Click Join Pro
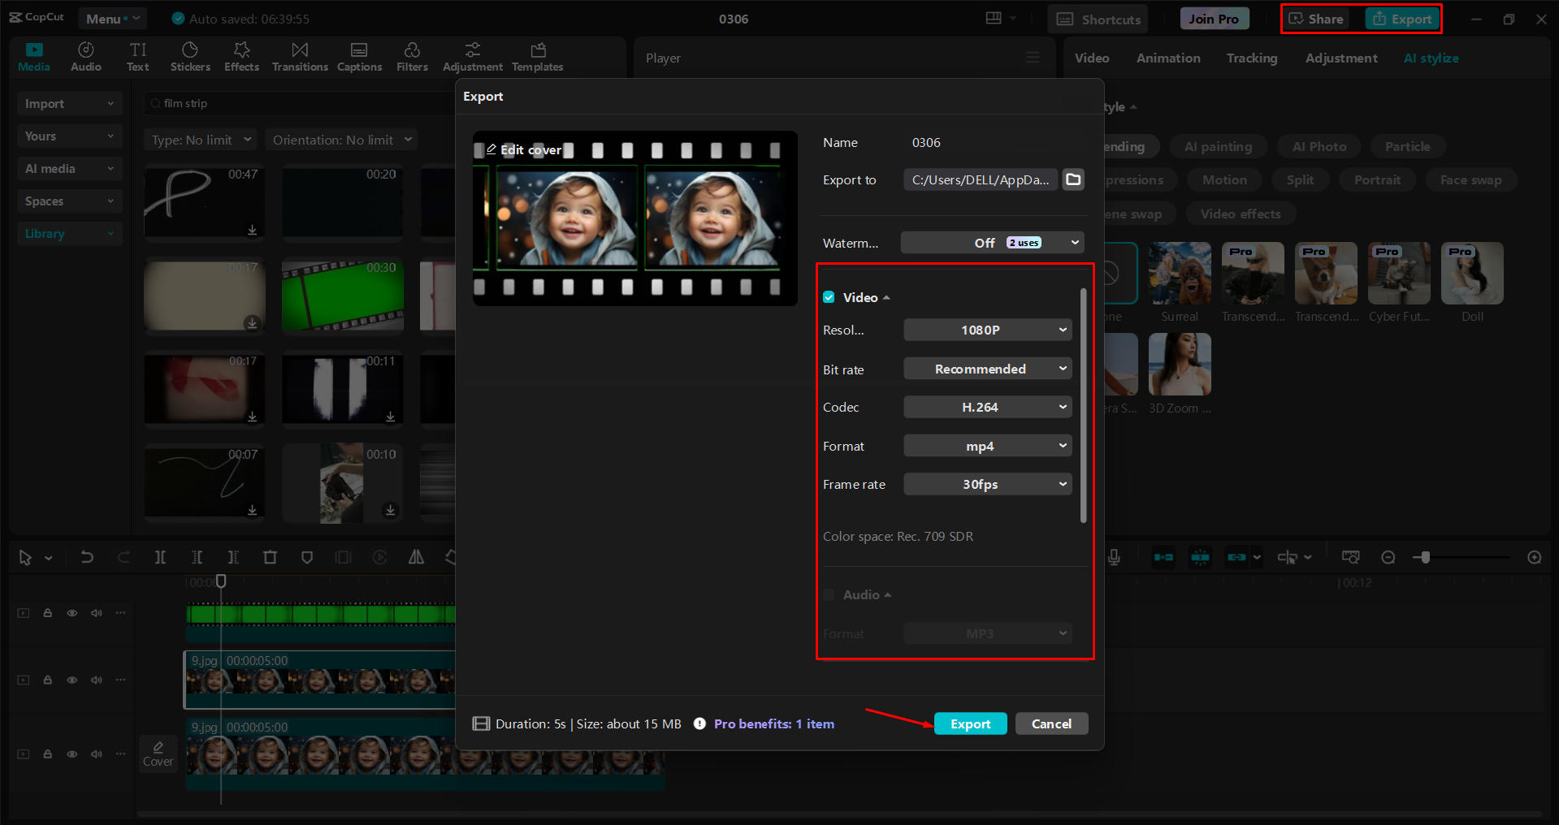 point(1213,18)
